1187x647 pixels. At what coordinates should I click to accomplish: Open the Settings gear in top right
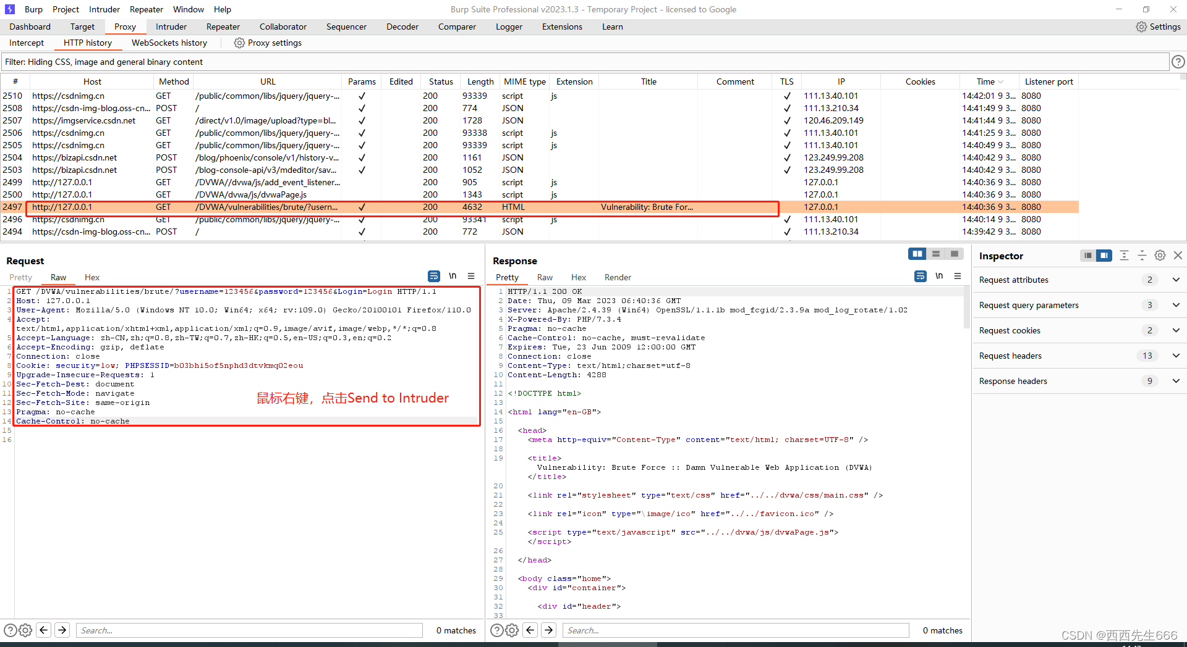[1158, 27]
